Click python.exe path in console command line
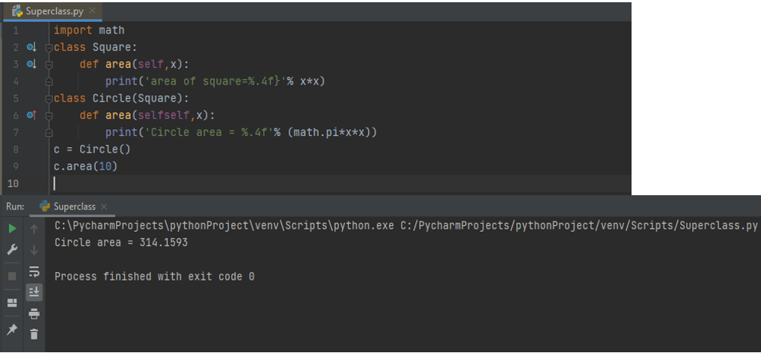The width and height of the screenshot is (761, 353). [224, 225]
